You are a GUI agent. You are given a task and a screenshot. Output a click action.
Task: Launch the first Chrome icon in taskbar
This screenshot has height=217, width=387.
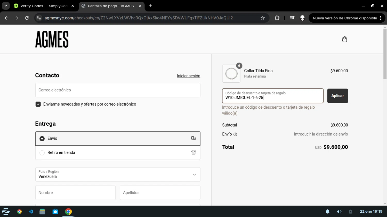point(19,212)
